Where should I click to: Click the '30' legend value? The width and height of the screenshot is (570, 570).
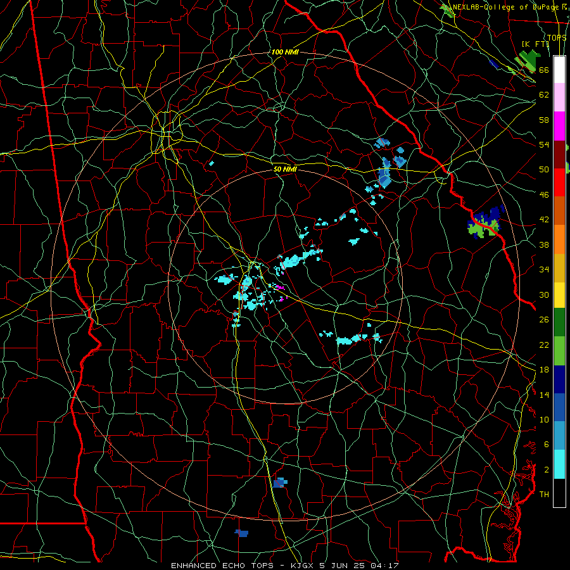tap(544, 294)
